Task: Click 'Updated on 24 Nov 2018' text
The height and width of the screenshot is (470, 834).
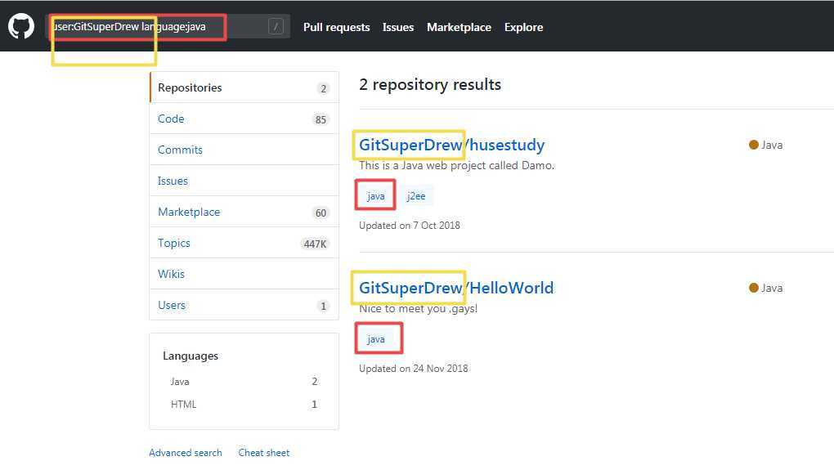Action: click(413, 368)
